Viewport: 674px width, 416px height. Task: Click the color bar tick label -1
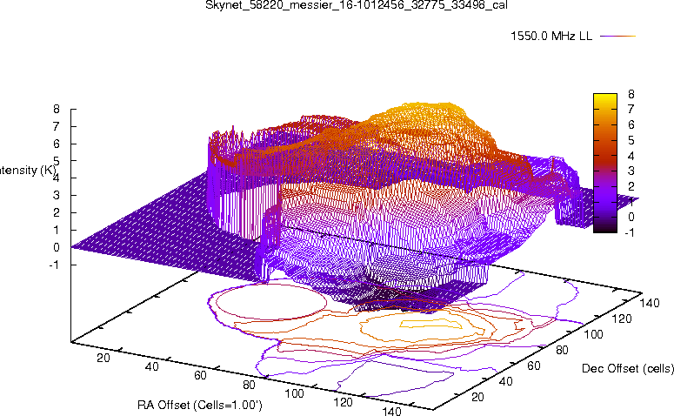click(630, 232)
